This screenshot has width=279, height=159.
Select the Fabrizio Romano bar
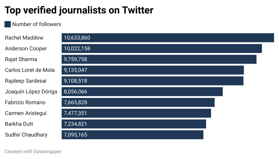(138, 102)
